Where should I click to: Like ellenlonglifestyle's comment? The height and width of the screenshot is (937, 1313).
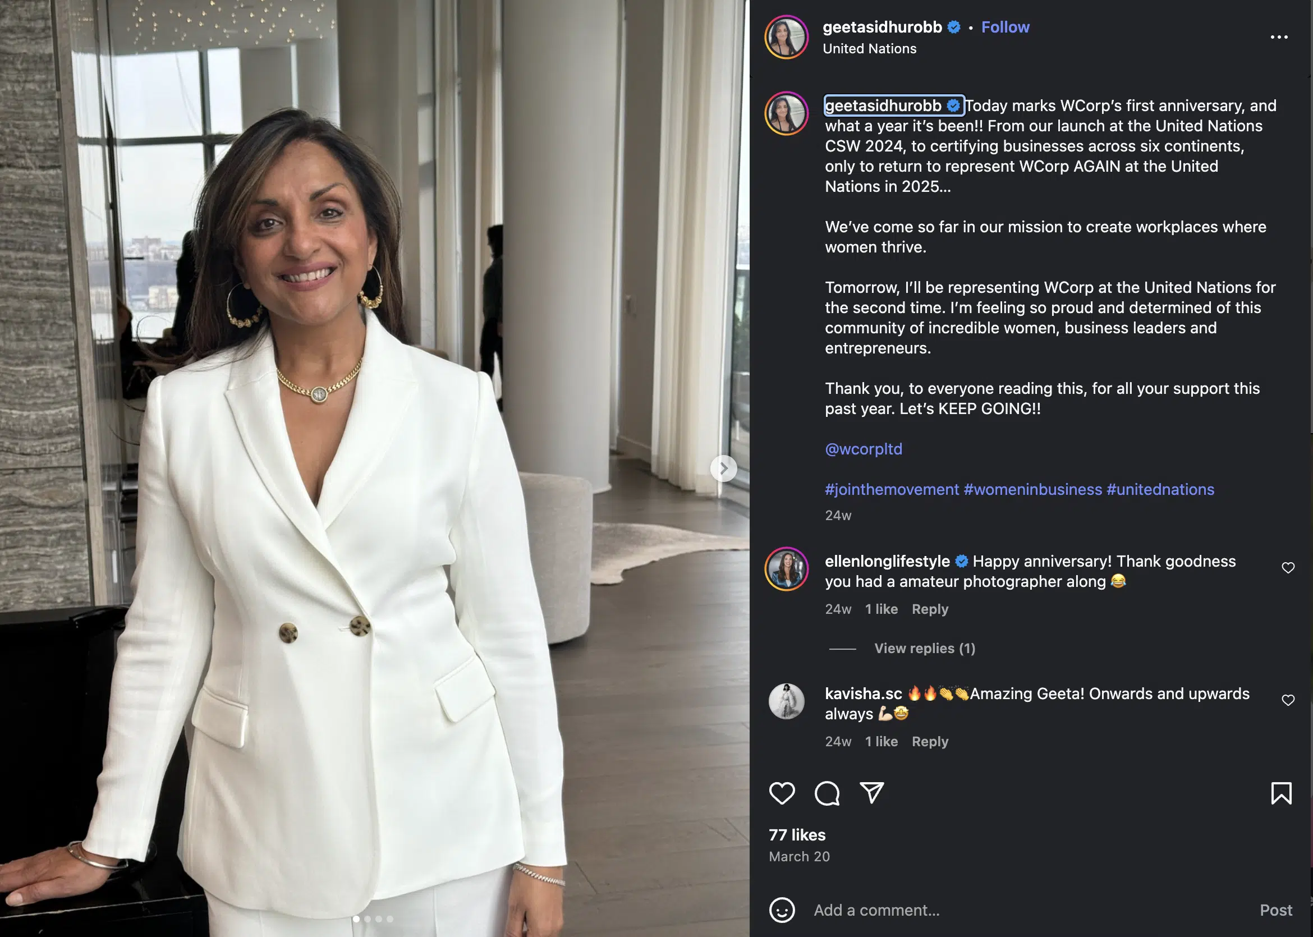(1288, 568)
